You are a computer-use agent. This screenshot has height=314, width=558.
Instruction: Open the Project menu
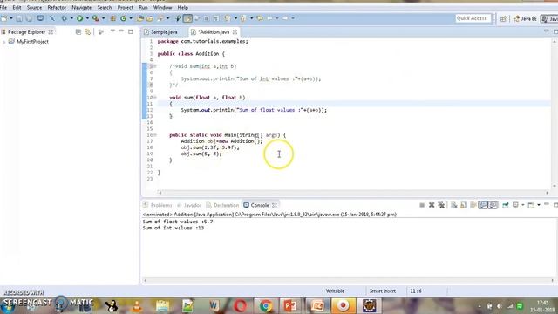[x=126, y=8]
